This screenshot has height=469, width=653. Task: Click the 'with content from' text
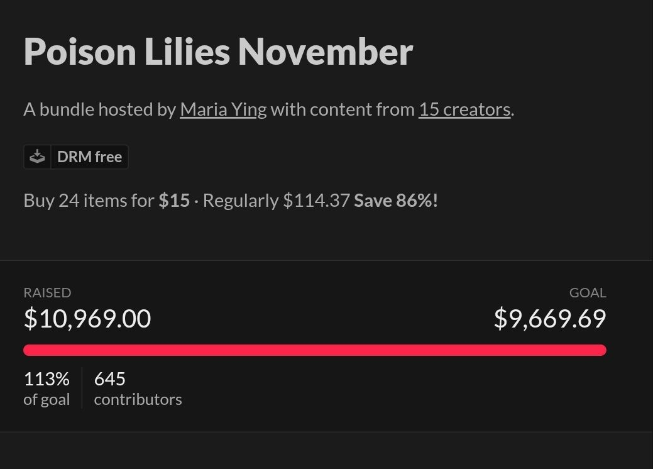pyautogui.click(x=343, y=109)
